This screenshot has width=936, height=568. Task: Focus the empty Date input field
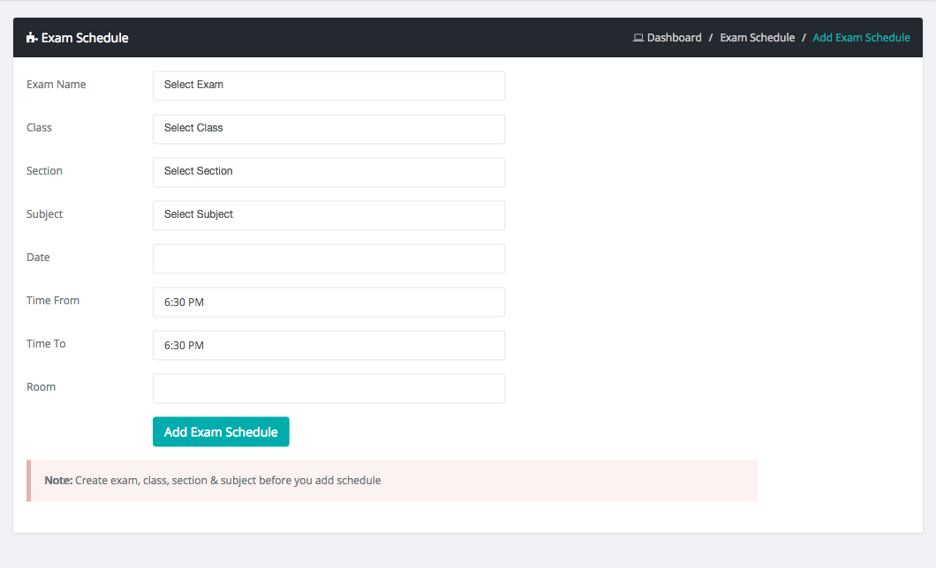pos(328,258)
